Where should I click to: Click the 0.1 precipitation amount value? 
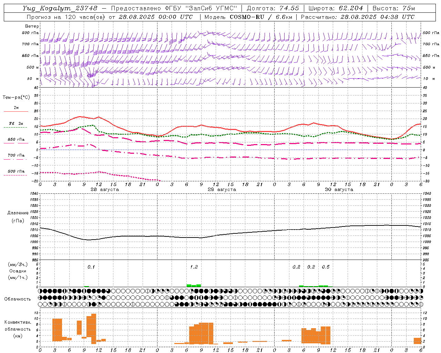[x=91, y=267]
